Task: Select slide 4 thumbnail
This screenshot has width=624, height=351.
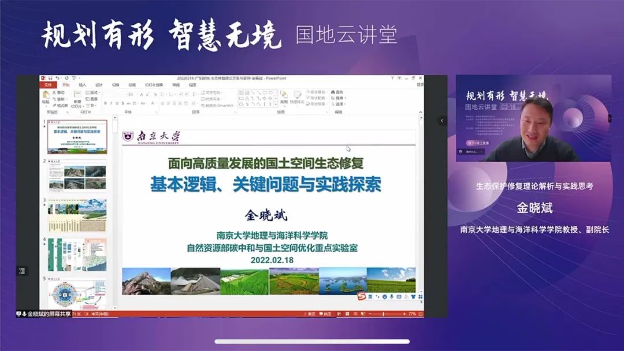Action: [x=77, y=255]
